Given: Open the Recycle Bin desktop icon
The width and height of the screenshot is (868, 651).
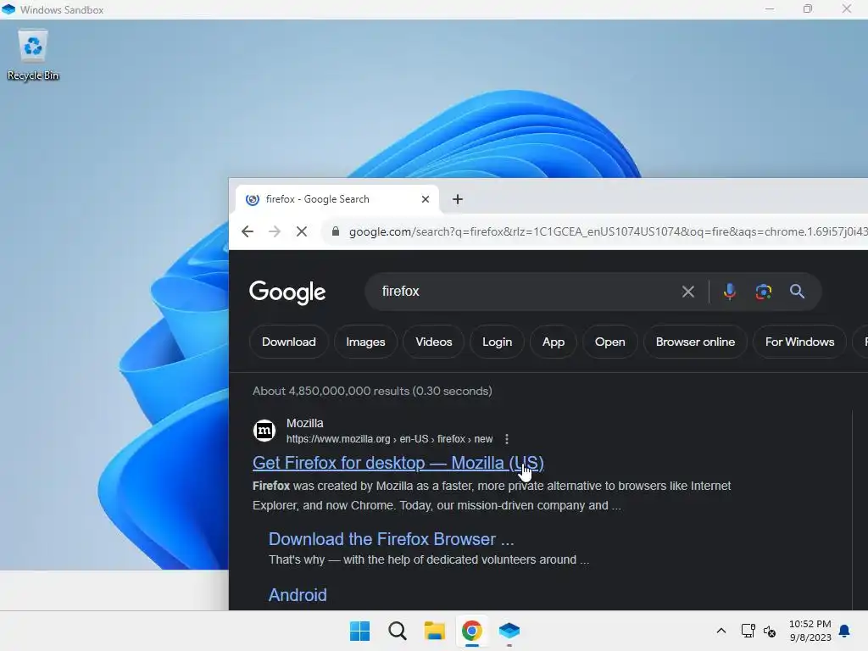Looking at the screenshot, I should [33, 55].
